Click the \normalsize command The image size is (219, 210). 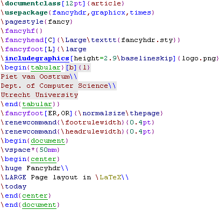102,113
